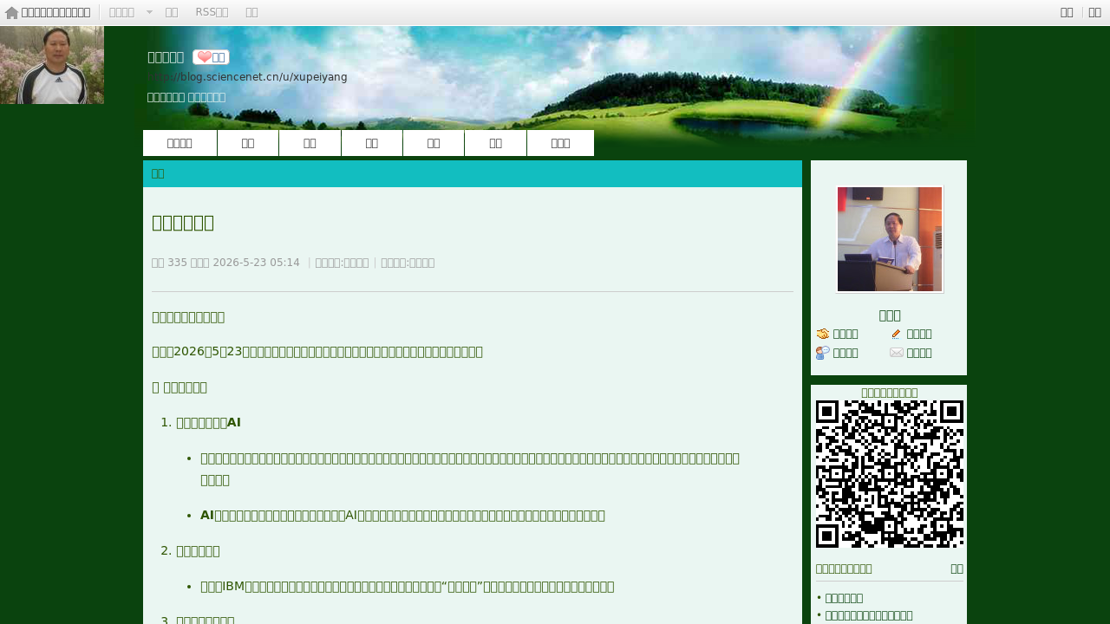The height and width of the screenshot is (624, 1110).
Task: Click the number 335 under the article title
Action: tap(177, 263)
